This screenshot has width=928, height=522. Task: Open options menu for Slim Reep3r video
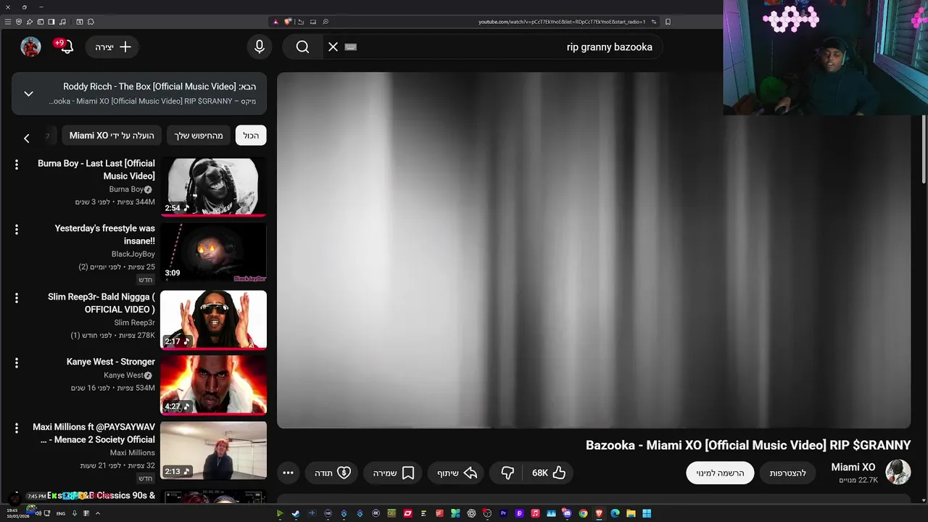16,297
